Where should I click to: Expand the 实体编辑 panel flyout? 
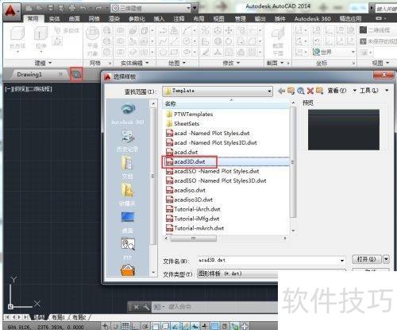click(134, 63)
